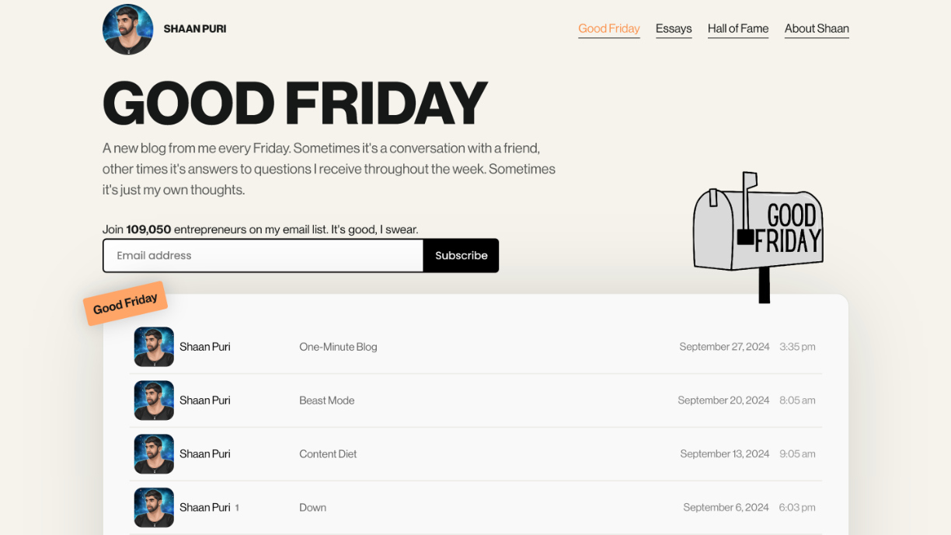Screen dimensions: 951x535
Task: Navigate to About Shaan
Action: click(x=817, y=28)
